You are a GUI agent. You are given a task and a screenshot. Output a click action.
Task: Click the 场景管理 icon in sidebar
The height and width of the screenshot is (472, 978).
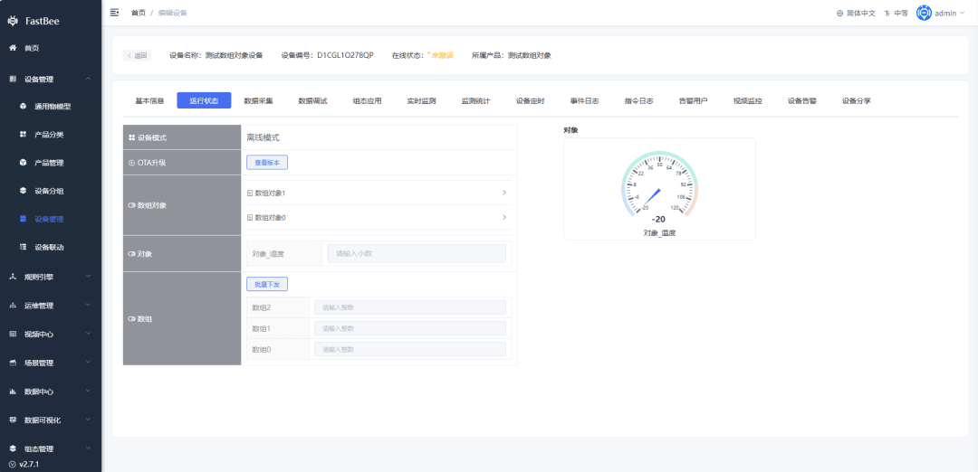[x=13, y=363]
